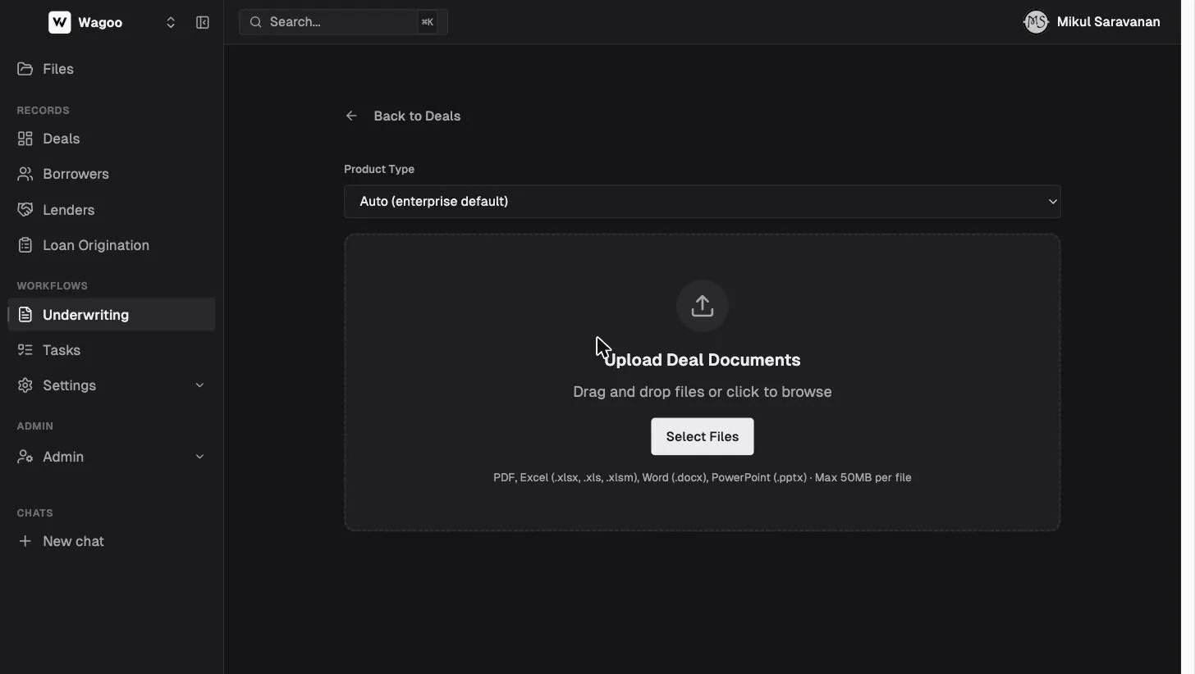Open Mikul Saravanan profile name

pyautogui.click(x=1108, y=22)
